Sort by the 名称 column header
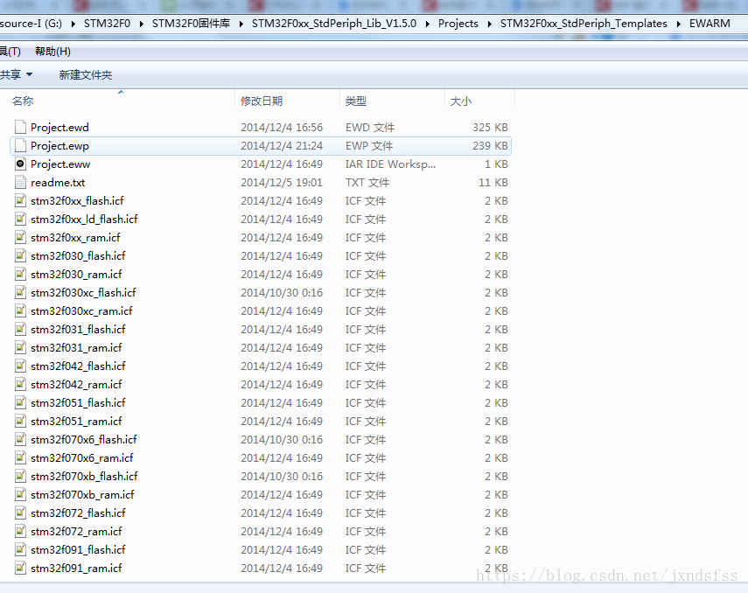 tap(23, 101)
